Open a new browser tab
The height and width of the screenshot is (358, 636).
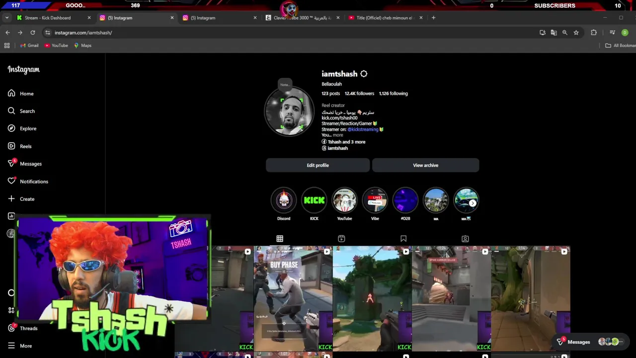433,18
